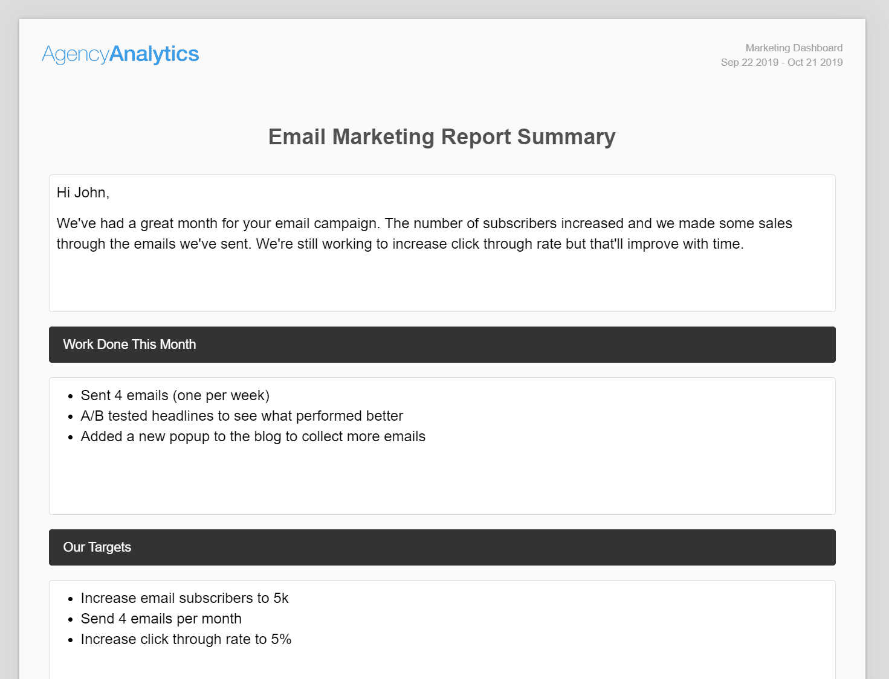Image resolution: width=889 pixels, height=679 pixels.
Task: Click the "Increase email subscribers to 5k" target
Action: click(184, 598)
